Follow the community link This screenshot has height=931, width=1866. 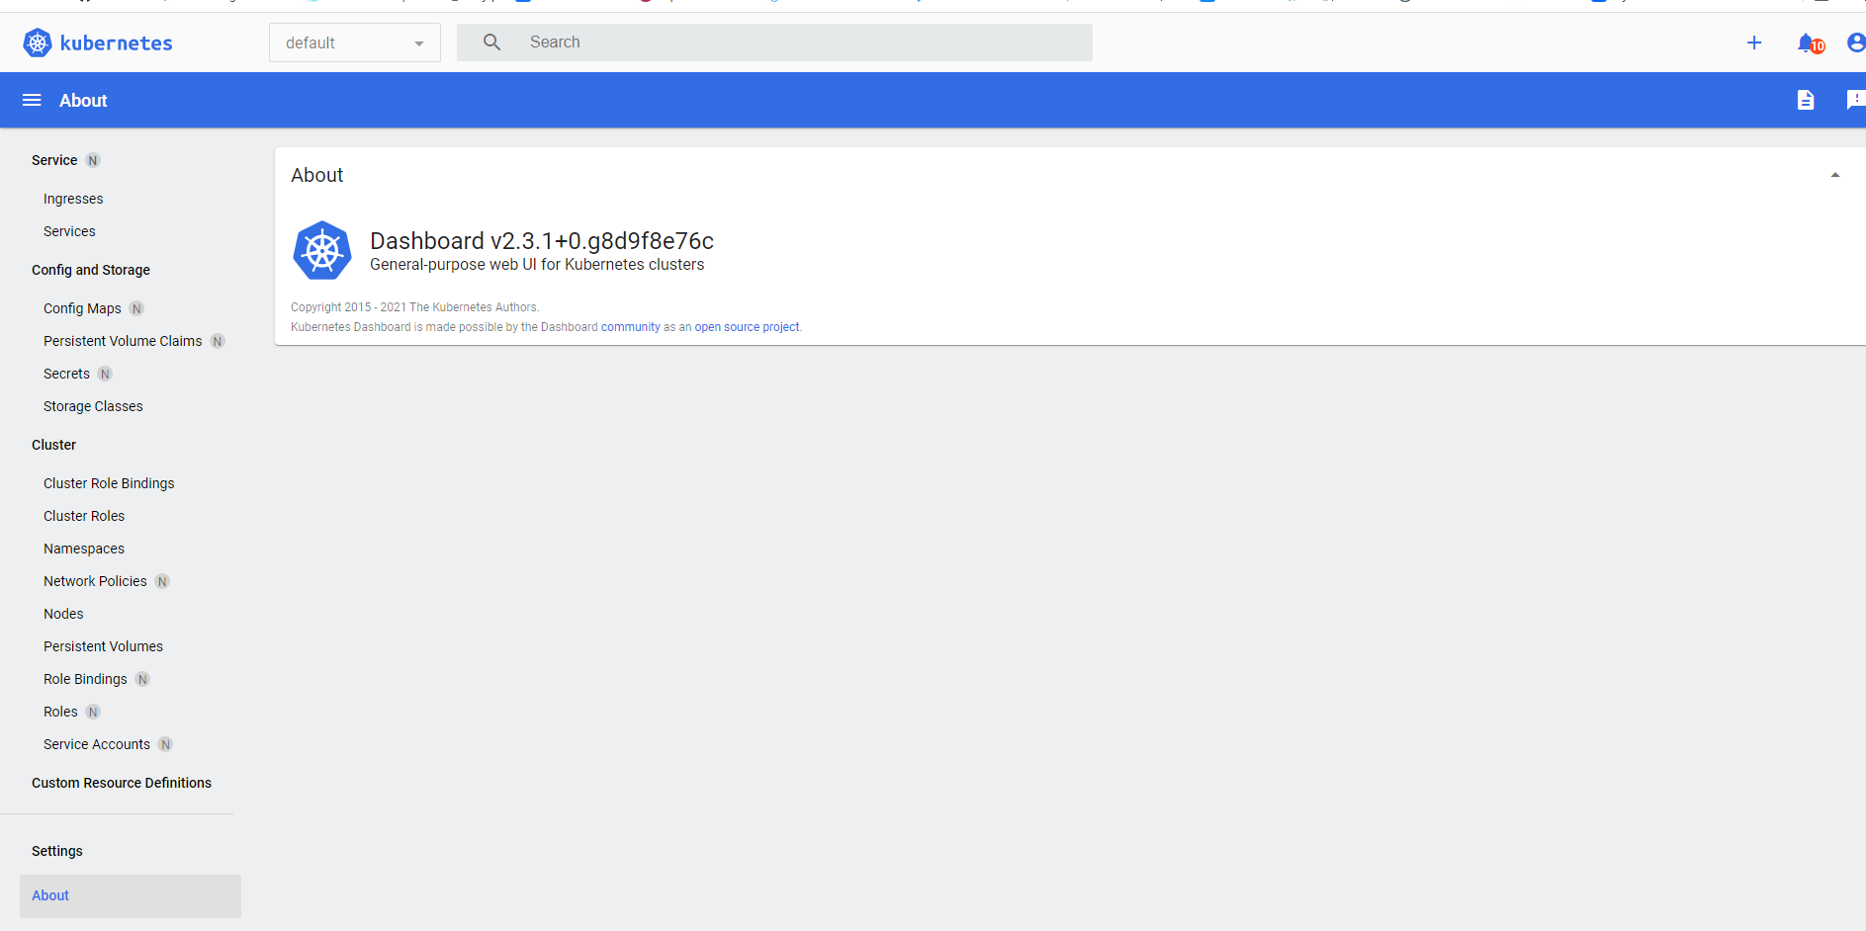coord(631,327)
